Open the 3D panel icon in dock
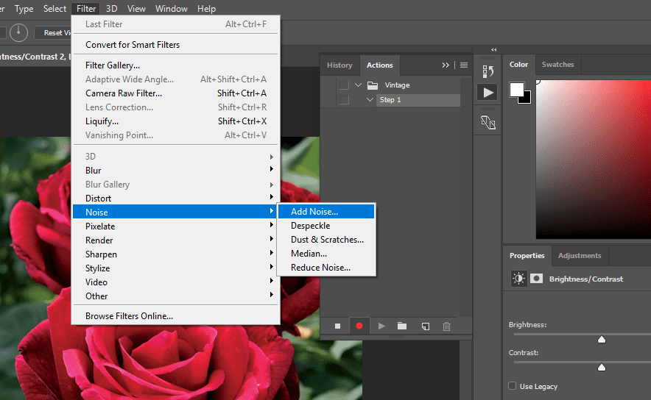The width and height of the screenshot is (651, 400). tap(488, 122)
